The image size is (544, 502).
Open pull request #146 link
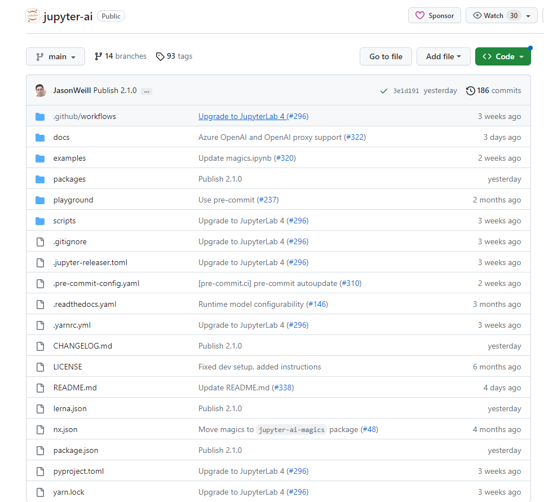(x=317, y=305)
